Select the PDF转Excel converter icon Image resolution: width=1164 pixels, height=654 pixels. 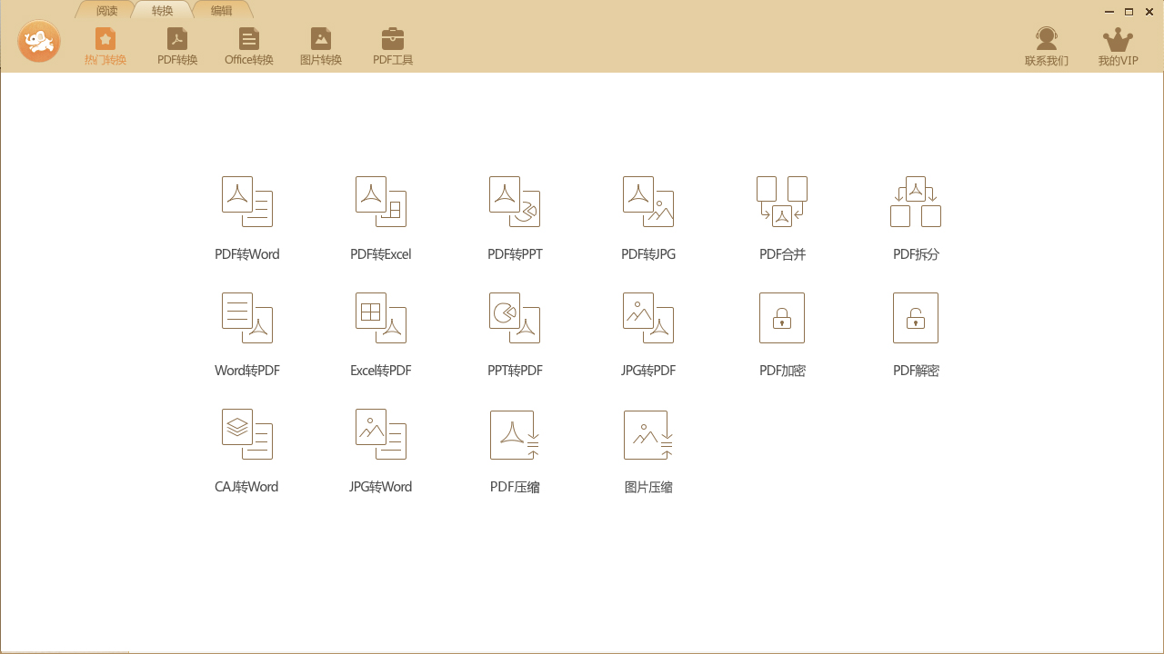[380, 203]
